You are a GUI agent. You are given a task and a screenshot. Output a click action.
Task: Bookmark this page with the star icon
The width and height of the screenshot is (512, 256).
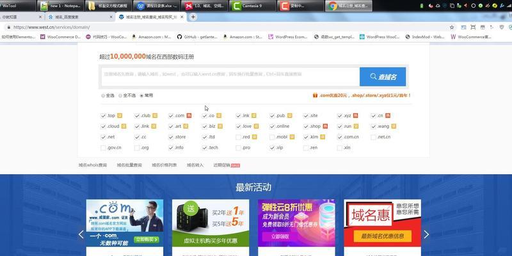pos(452,28)
